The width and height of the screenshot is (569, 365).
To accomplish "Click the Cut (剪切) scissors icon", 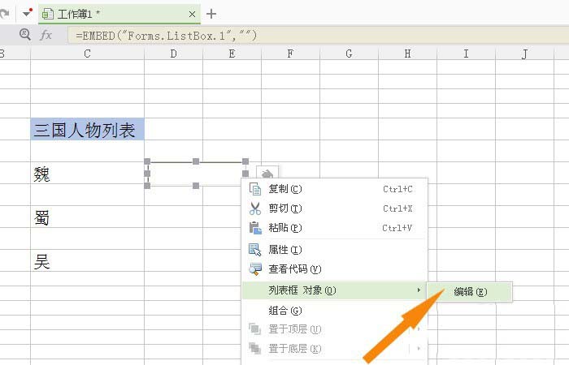I will 255,208.
